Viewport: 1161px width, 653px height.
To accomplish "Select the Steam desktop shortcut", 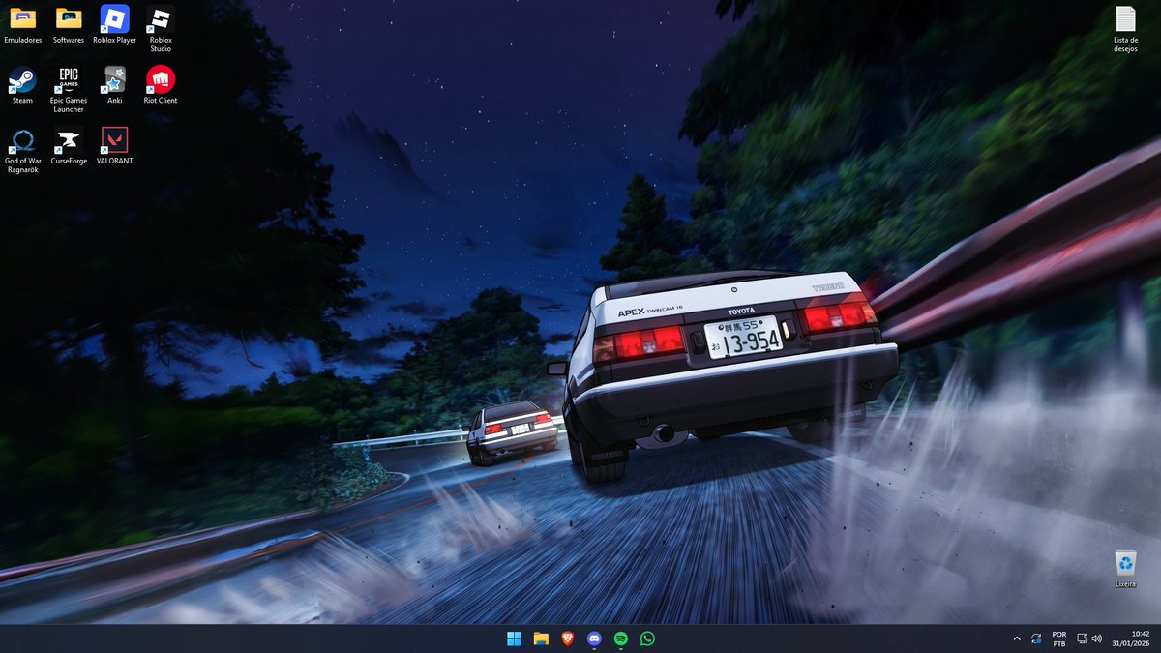I will point(22,84).
